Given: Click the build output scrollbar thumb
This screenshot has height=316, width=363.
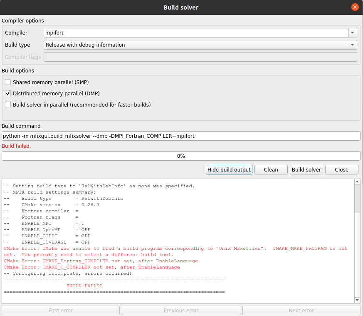Looking at the screenshot, I should point(357,199).
